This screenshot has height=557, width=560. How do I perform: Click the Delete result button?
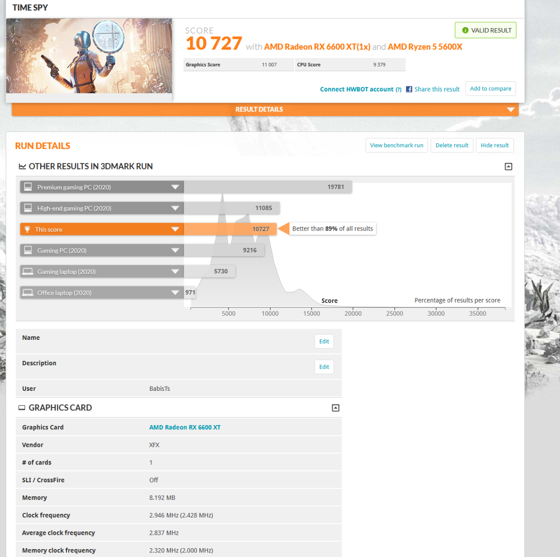(452, 145)
